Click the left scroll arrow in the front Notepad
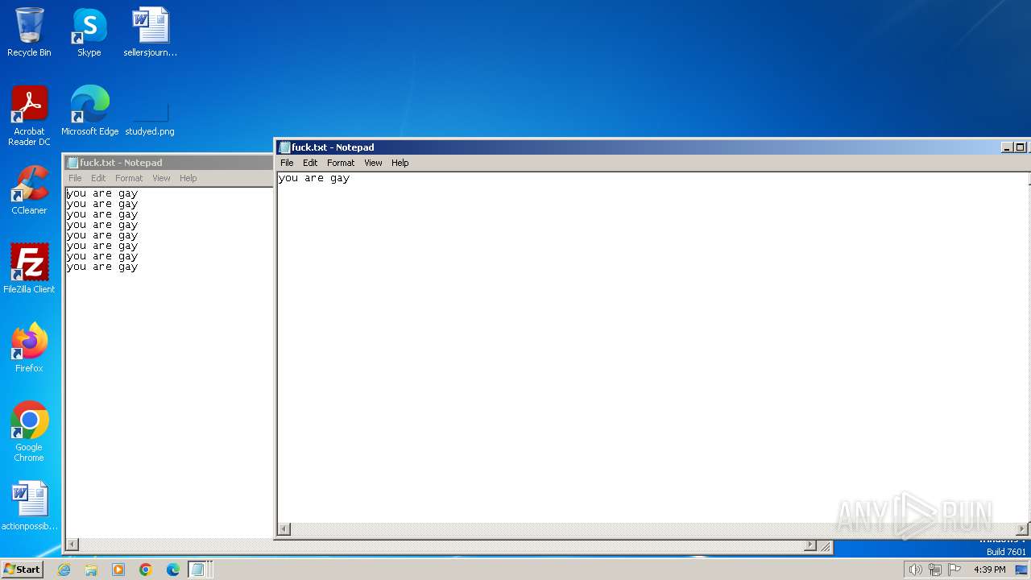 pos(284,529)
